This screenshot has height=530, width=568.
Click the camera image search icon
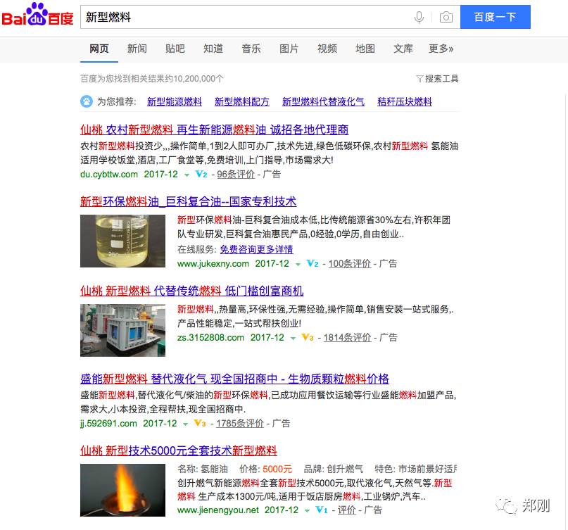[x=446, y=17]
